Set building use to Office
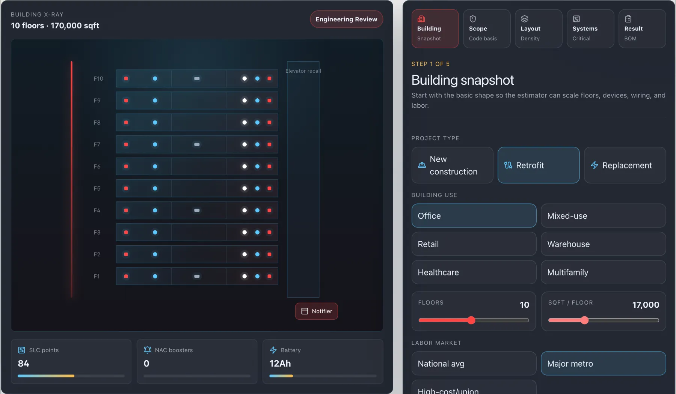 click(x=474, y=216)
